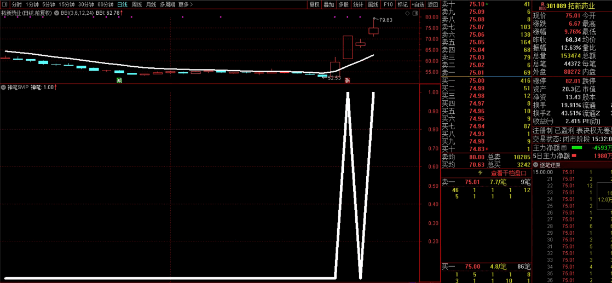612x283 pixels.
Task: Click the small window icon beside the diamond
Action: click(x=414, y=13)
